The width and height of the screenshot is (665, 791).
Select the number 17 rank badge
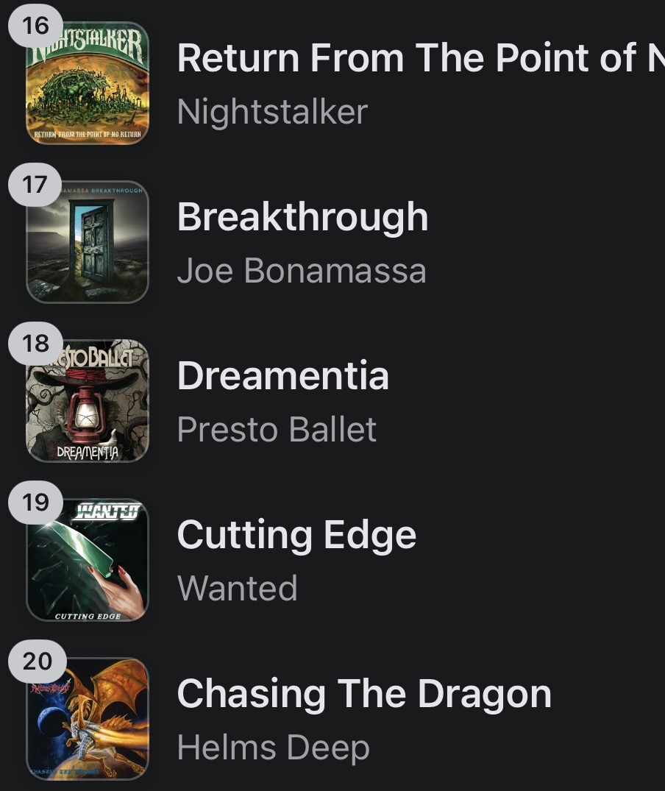(35, 185)
